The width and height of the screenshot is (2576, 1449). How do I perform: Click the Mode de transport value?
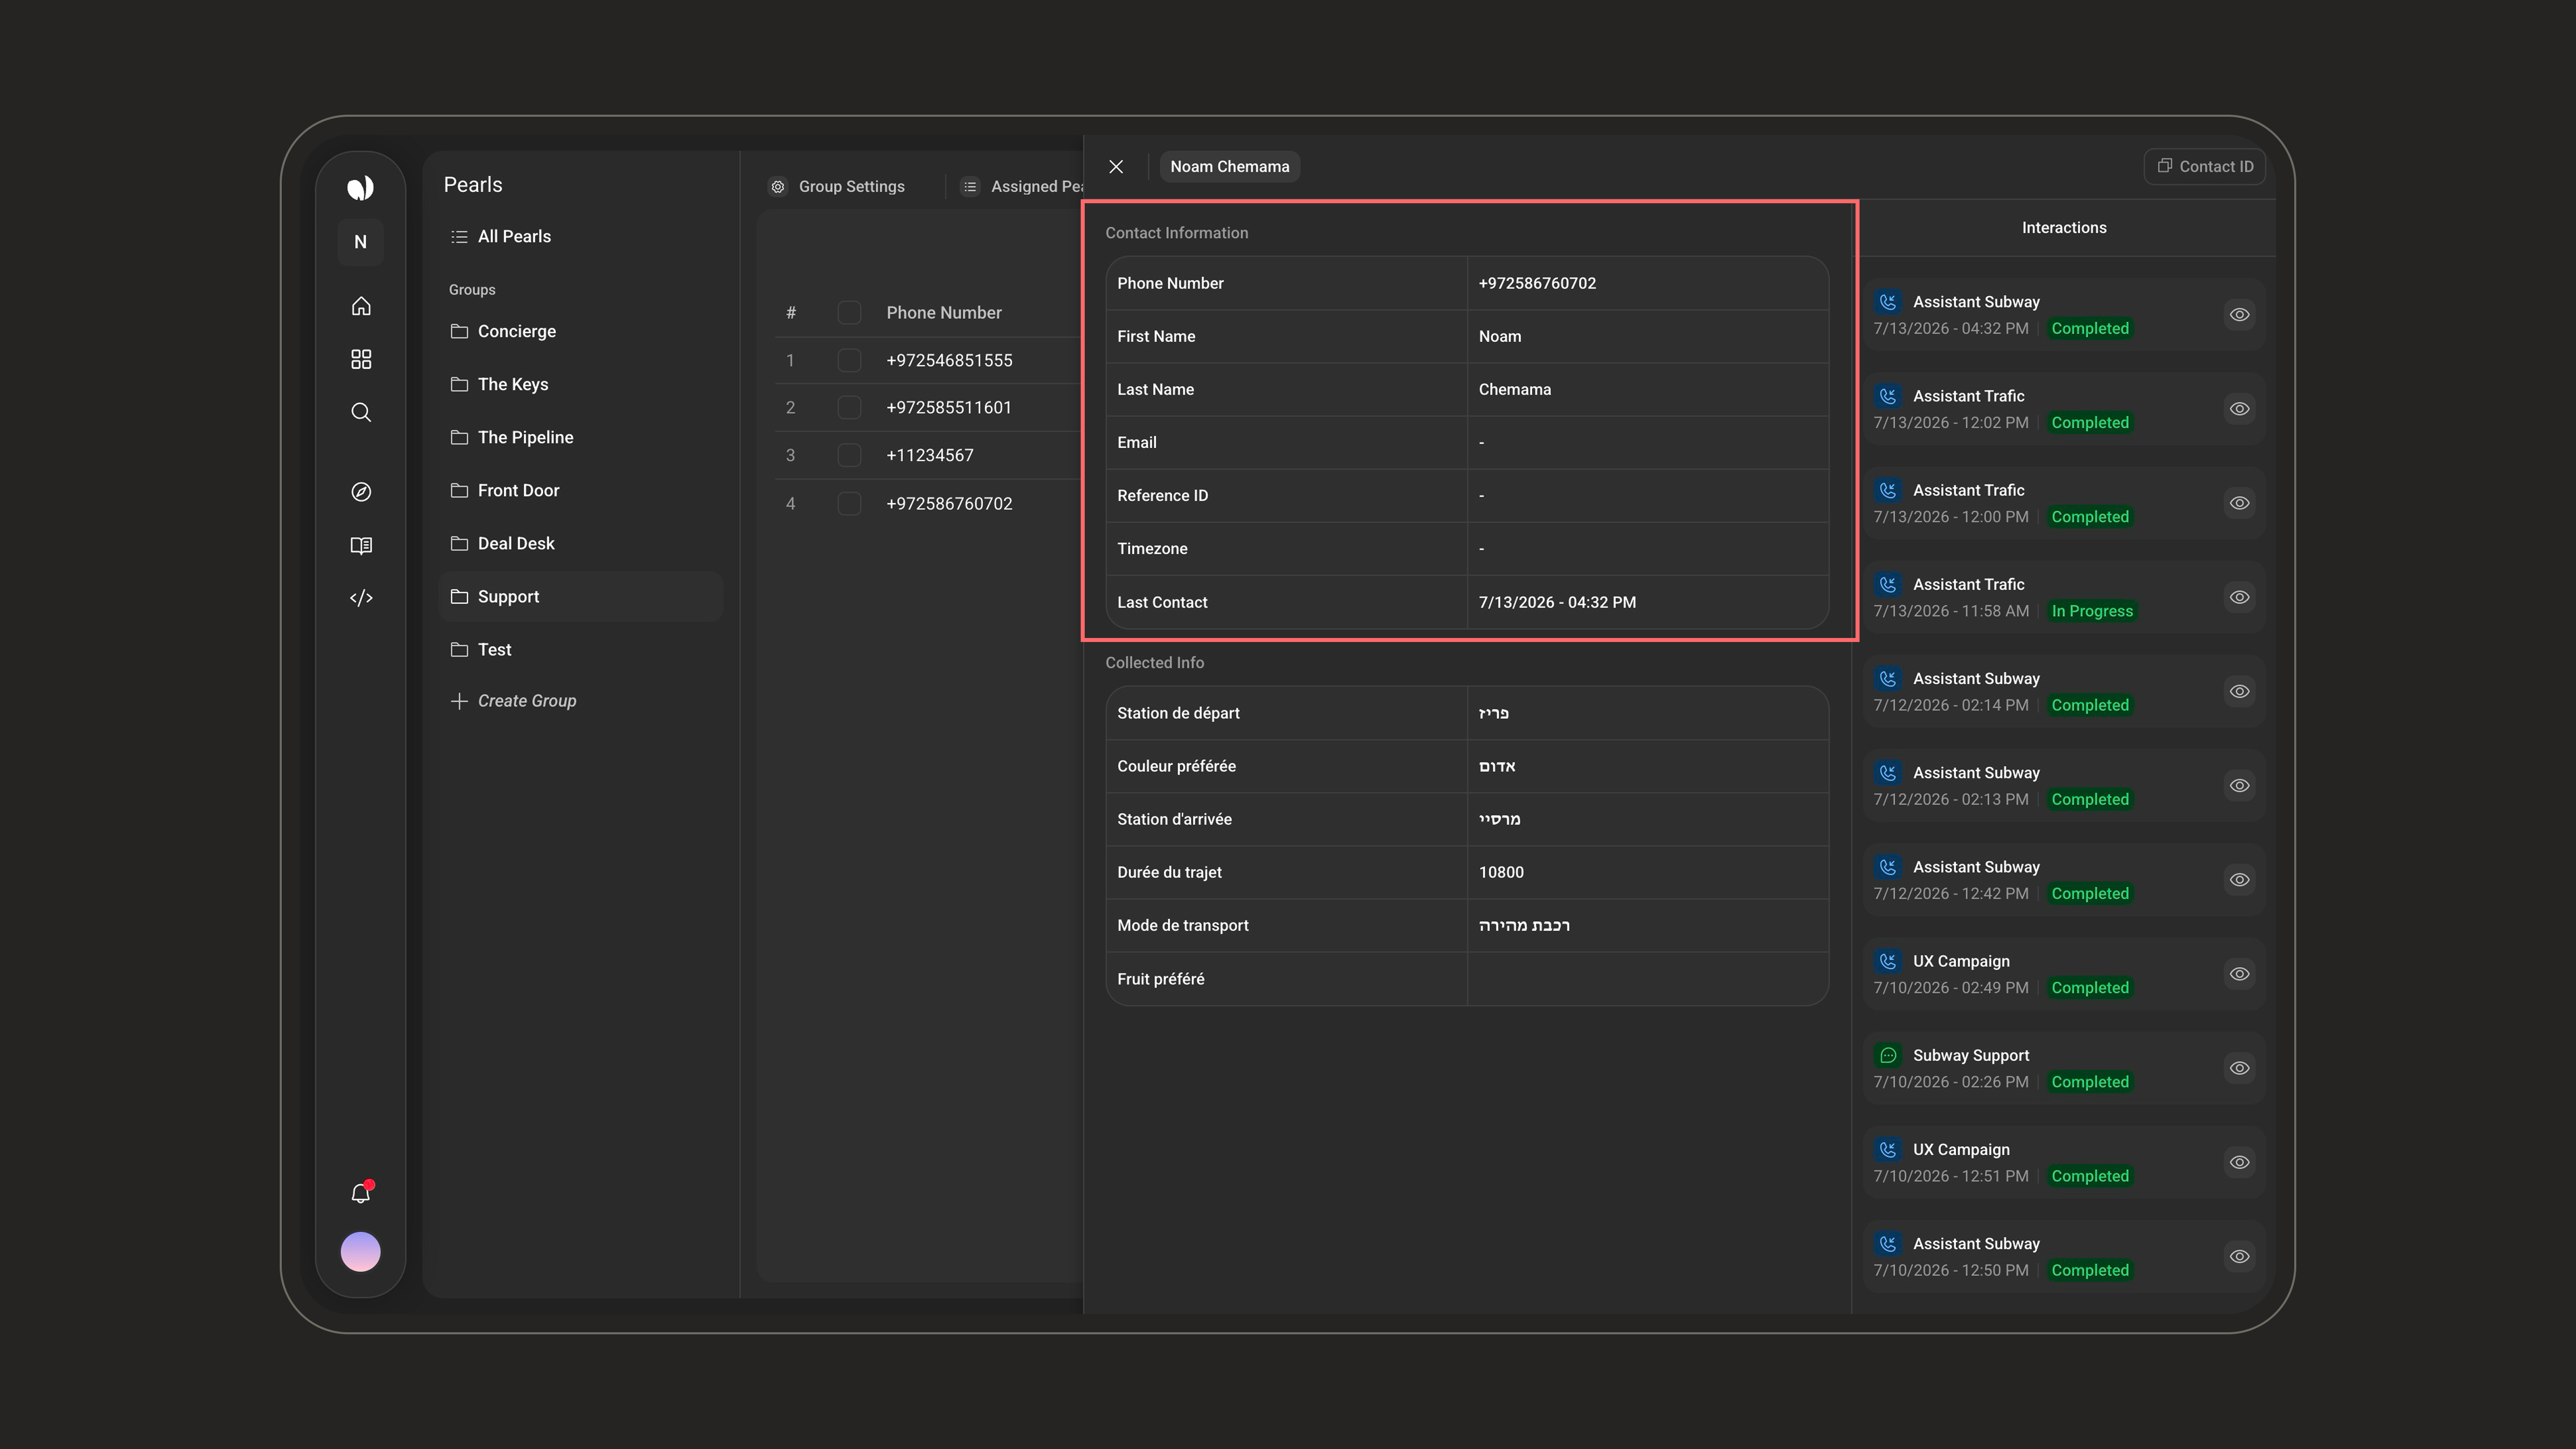(1524, 925)
